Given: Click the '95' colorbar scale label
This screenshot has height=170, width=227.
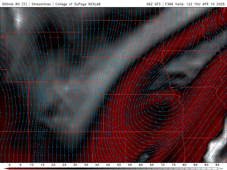Looking at the screenshot, I should pos(217,165).
